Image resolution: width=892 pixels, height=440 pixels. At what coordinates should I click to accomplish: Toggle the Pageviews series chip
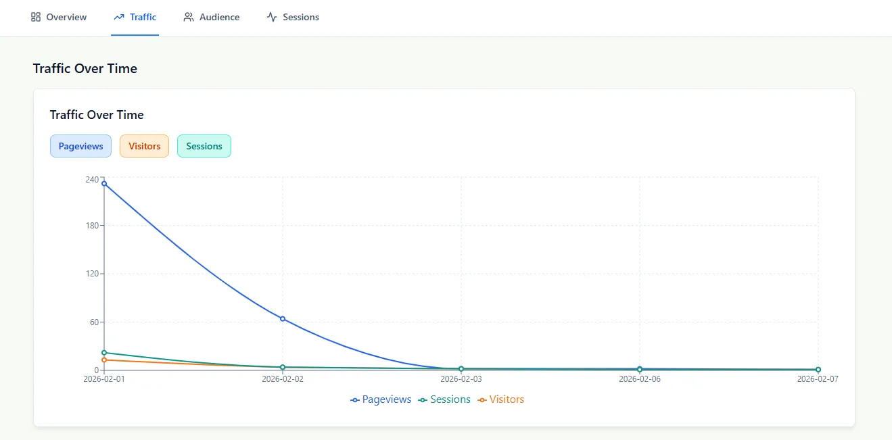tap(80, 146)
